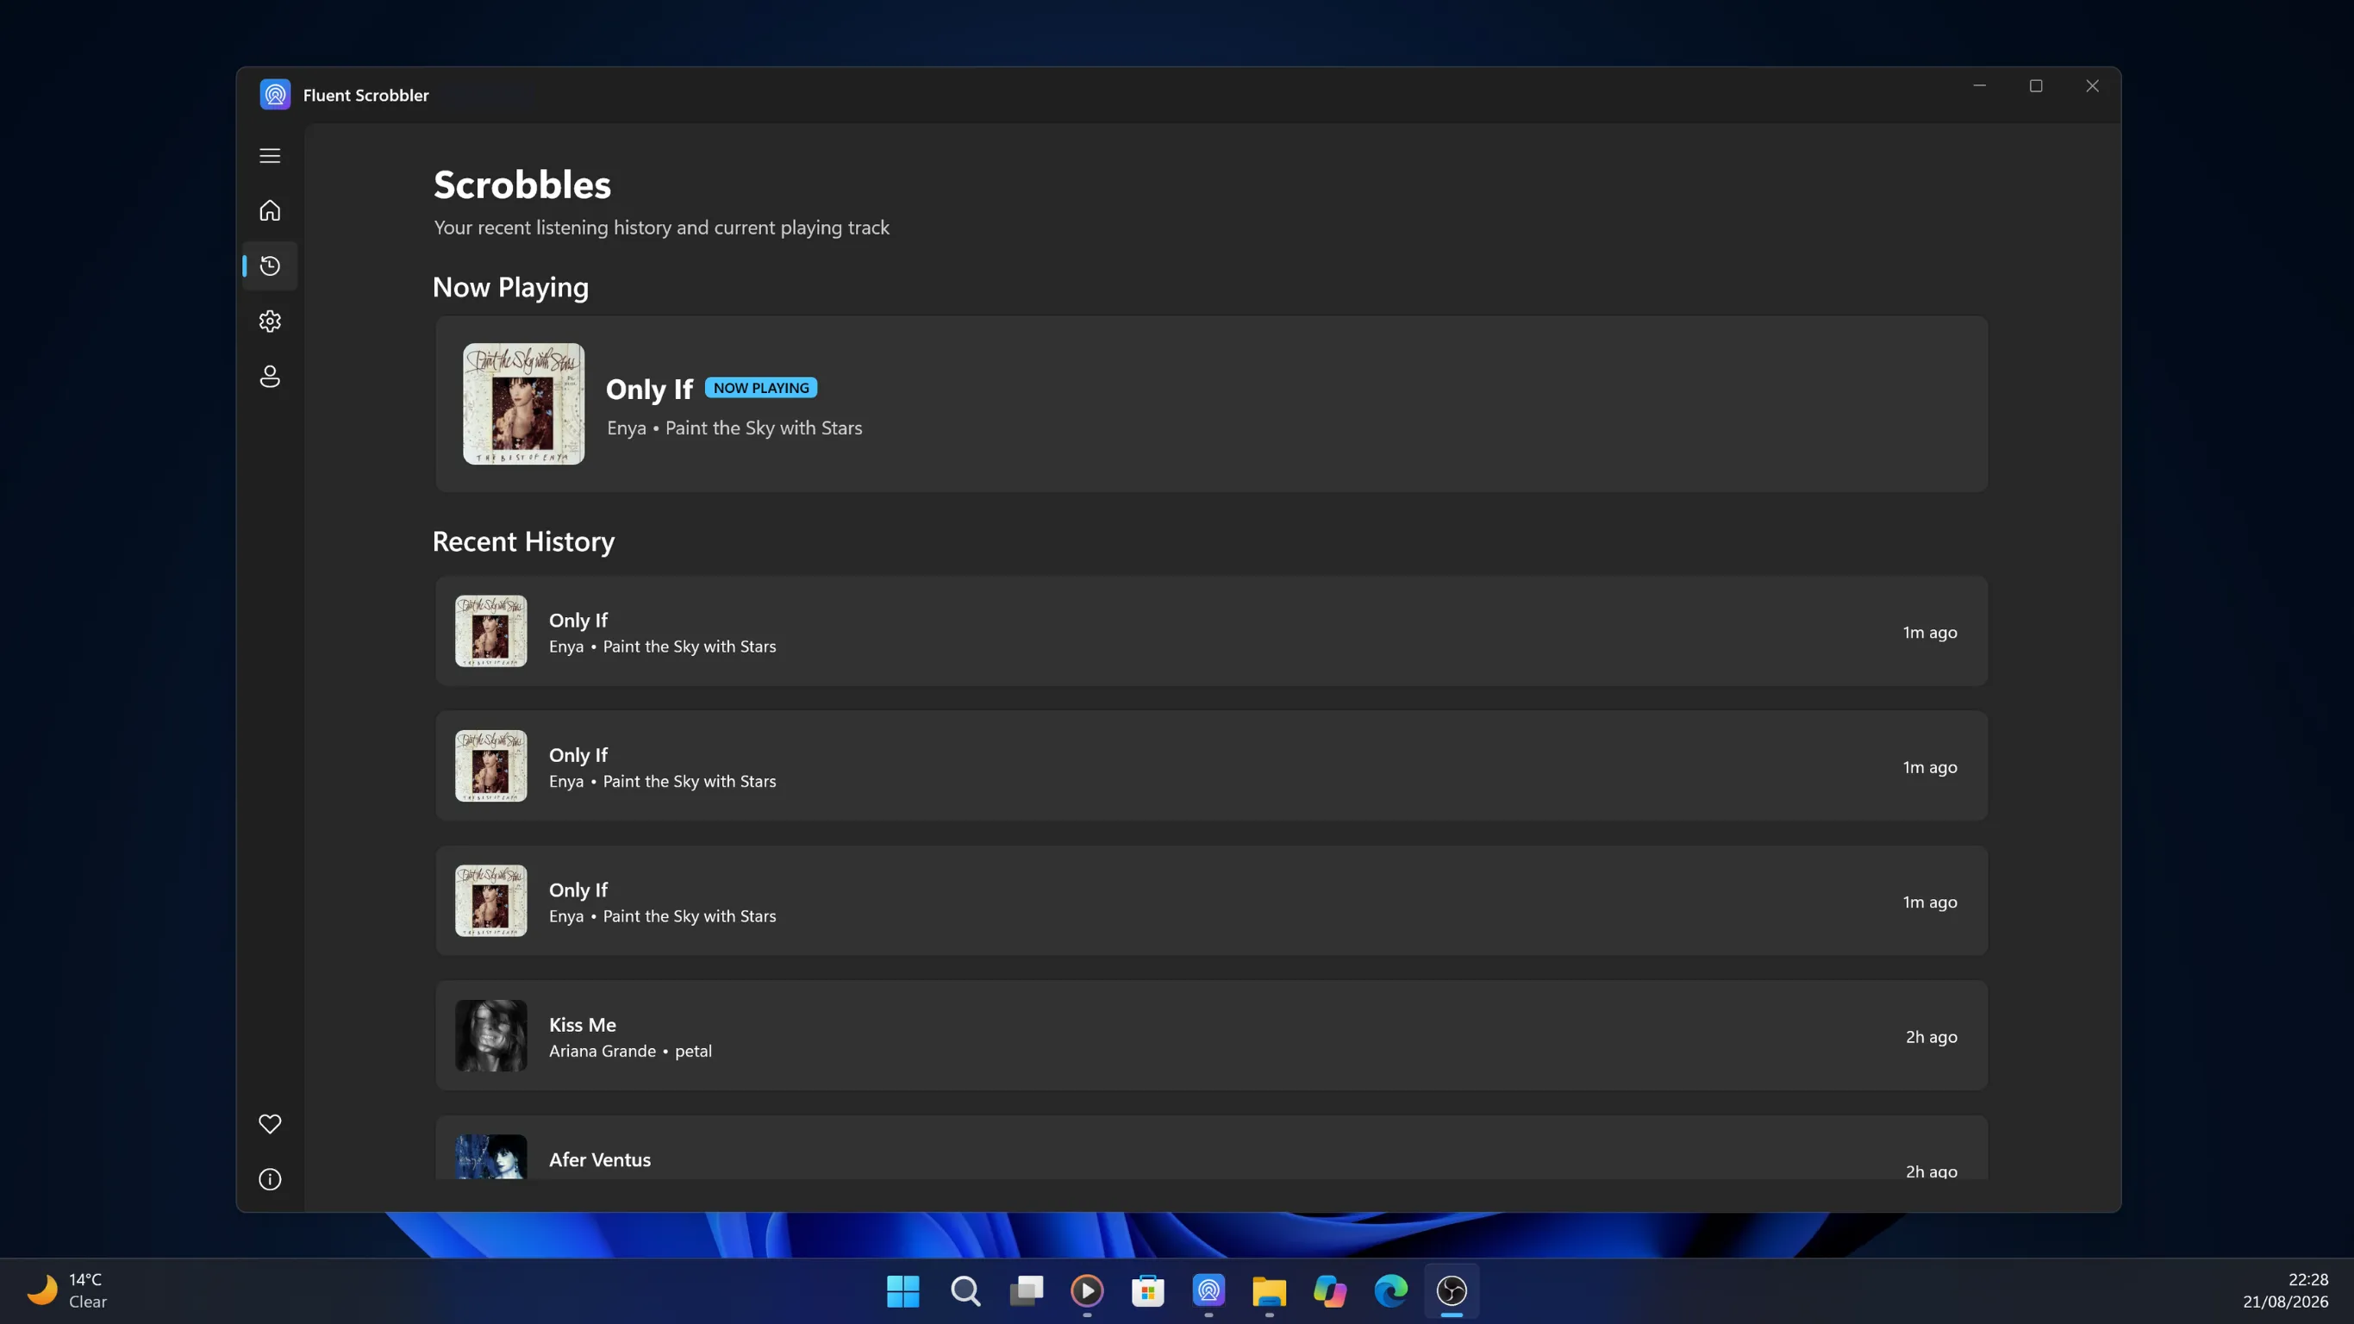Maximize the Fluent Scrobbler window

coord(2036,86)
